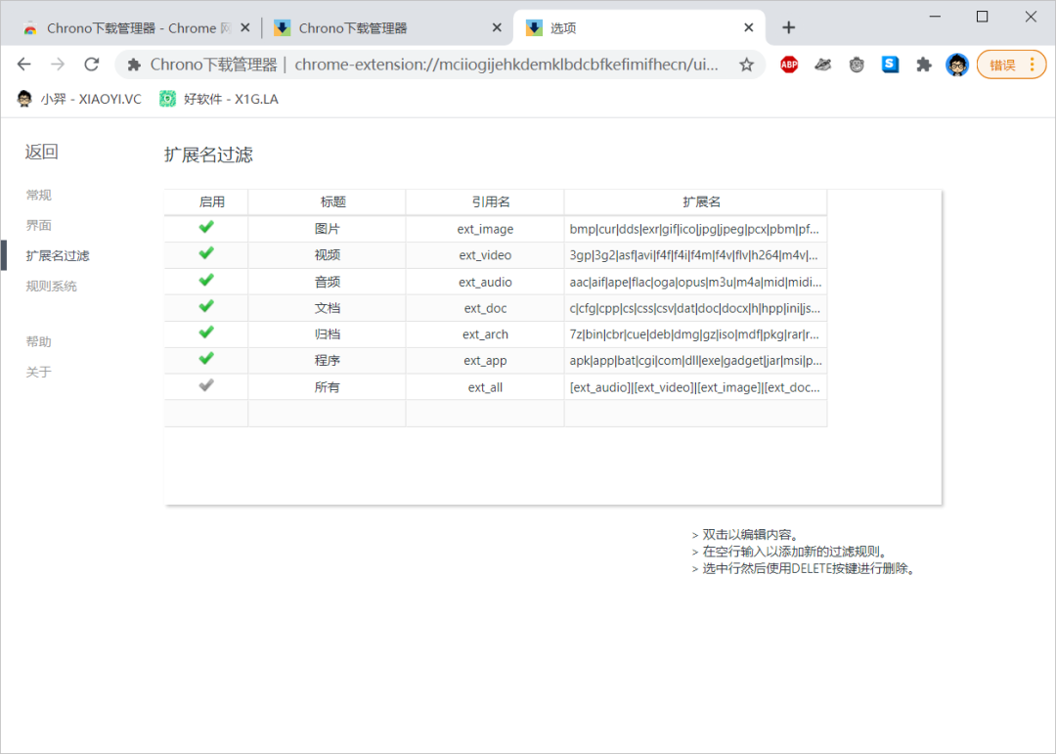Click the 引用名 column header
The height and width of the screenshot is (754, 1056).
(x=485, y=202)
